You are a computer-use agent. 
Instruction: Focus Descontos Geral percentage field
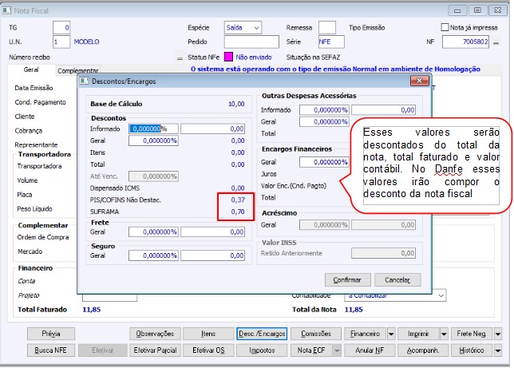[x=153, y=140]
